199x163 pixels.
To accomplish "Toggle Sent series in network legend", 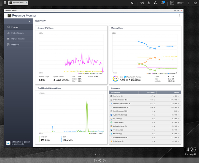I will [99, 134].
